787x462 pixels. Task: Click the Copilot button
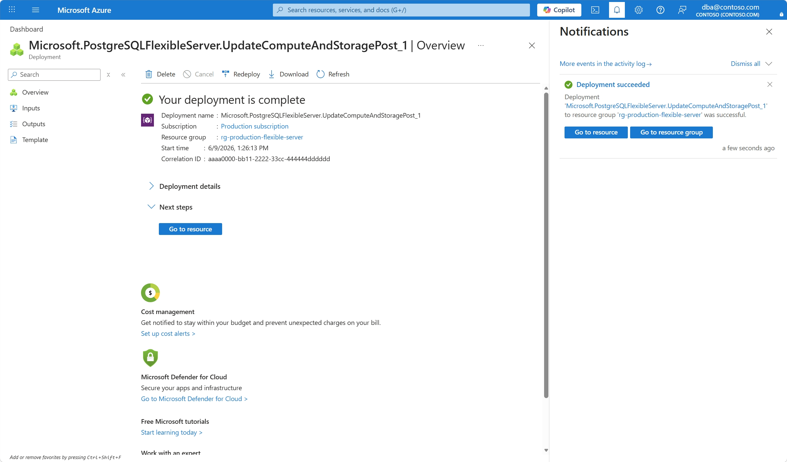click(559, 10)
